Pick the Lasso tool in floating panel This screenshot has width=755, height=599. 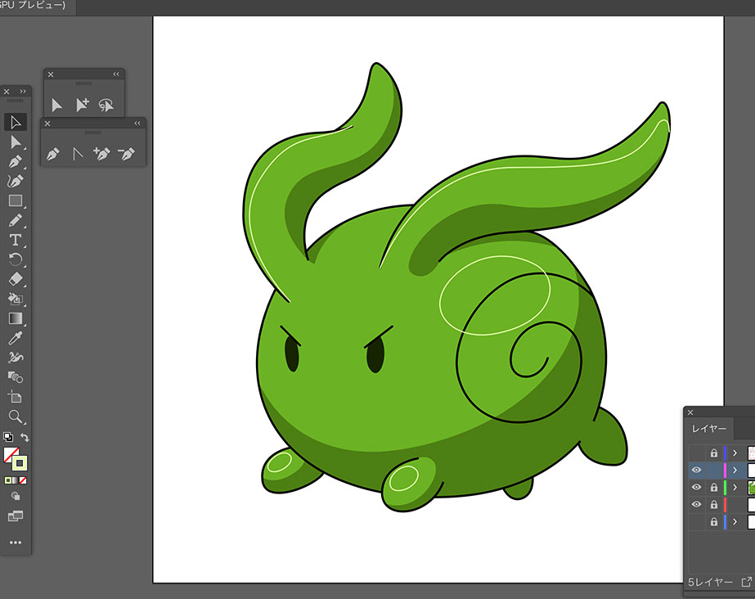tap(106, 105)
